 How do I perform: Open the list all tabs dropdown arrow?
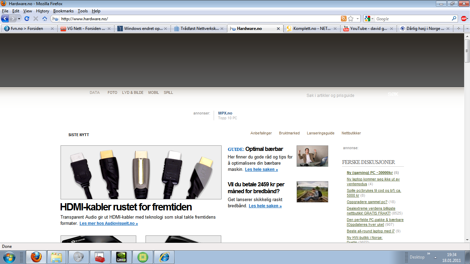pyautogui.click(x=467, y=29)
